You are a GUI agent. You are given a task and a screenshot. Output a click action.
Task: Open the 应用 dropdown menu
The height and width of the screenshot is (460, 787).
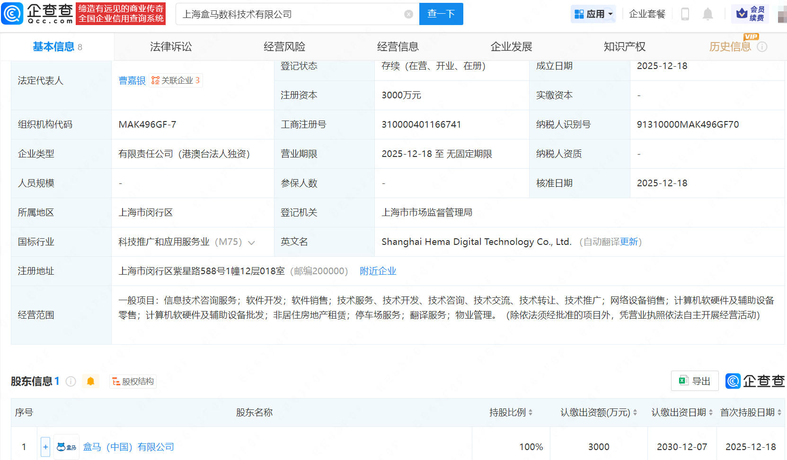[593, 14]
